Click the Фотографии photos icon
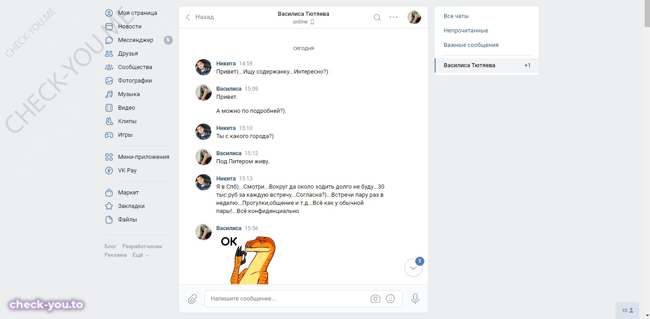650x319 pixels. coord(109,81)
